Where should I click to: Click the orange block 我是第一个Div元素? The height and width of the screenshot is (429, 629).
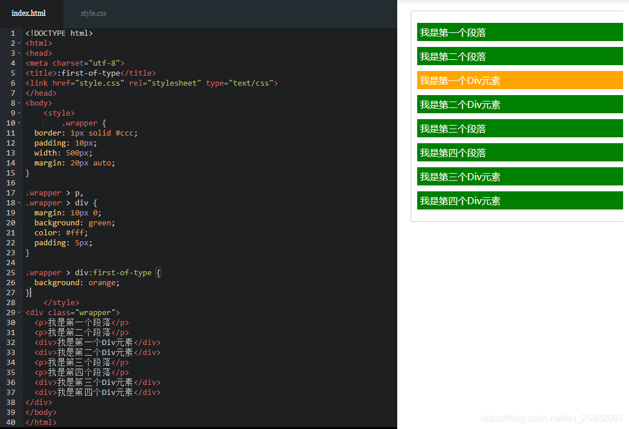click(x=520, y=80)
